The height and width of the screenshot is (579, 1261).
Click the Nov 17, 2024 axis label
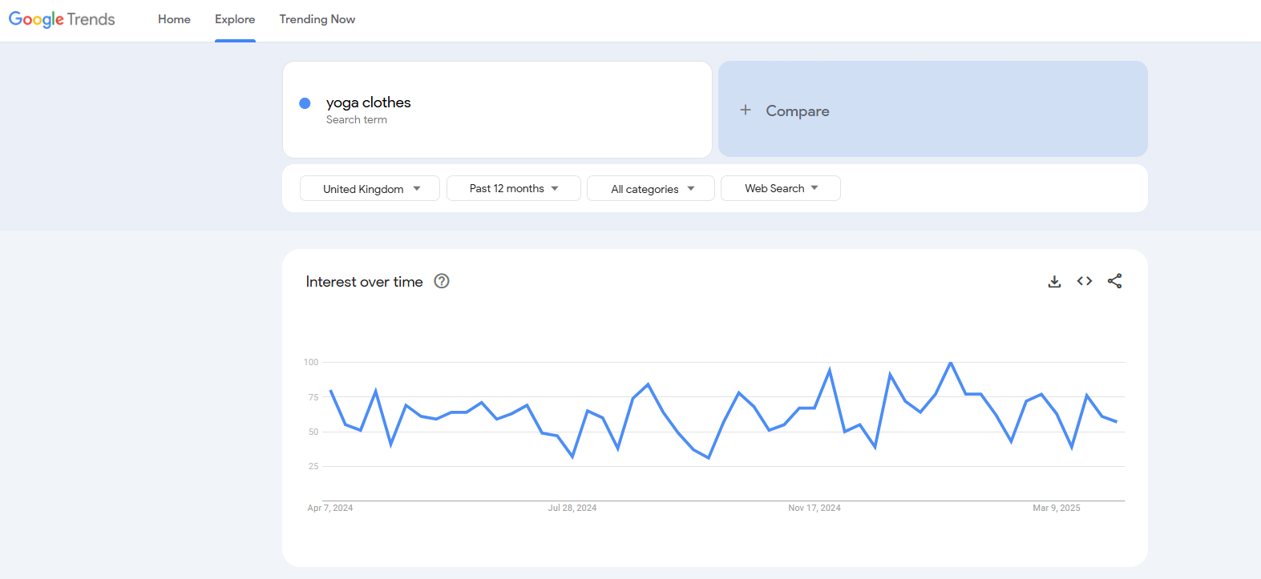coord(814,508)
